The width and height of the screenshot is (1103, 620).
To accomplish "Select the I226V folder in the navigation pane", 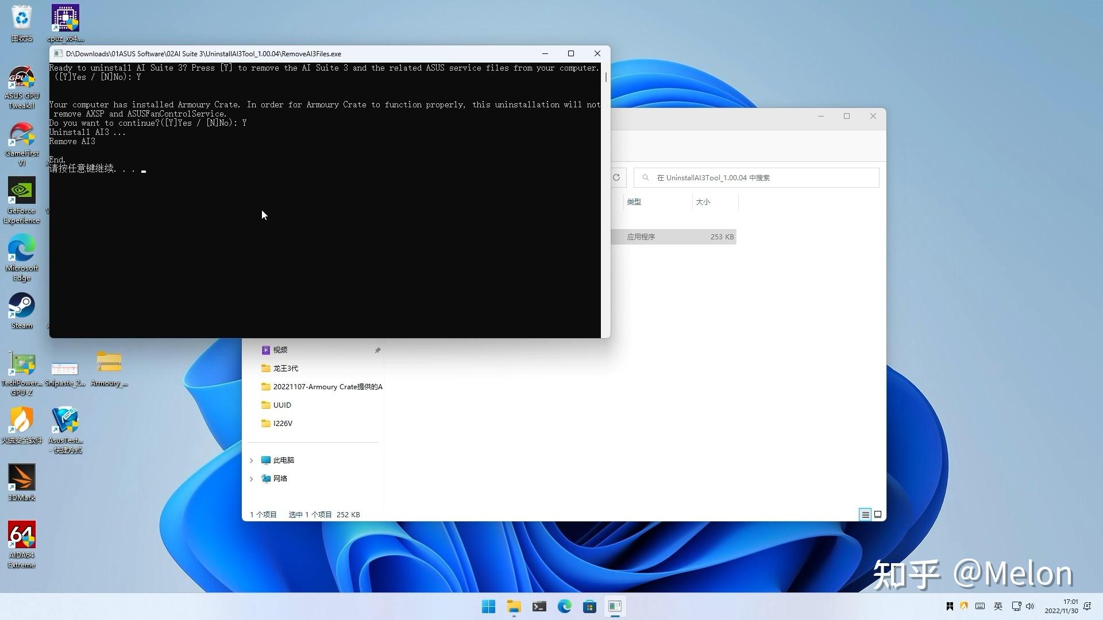I will [283, 423].
